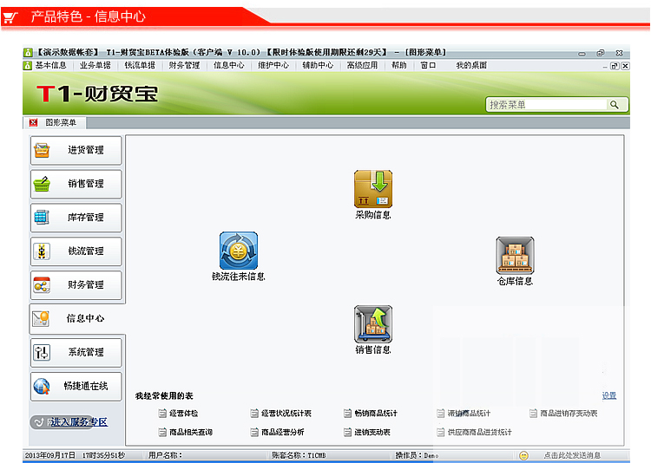Click the 进货管理 shopping basket icon

pyautogui.click(x=42, y=150)
